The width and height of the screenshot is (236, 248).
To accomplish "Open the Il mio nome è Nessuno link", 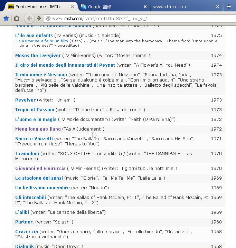I will [41, 75].
